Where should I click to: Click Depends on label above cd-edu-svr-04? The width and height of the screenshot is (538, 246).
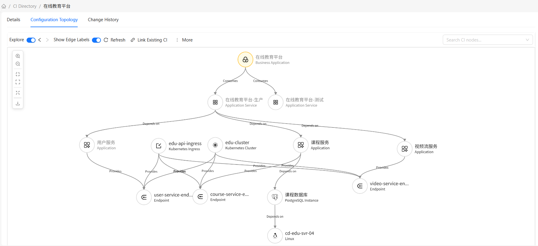click(275, 217)
